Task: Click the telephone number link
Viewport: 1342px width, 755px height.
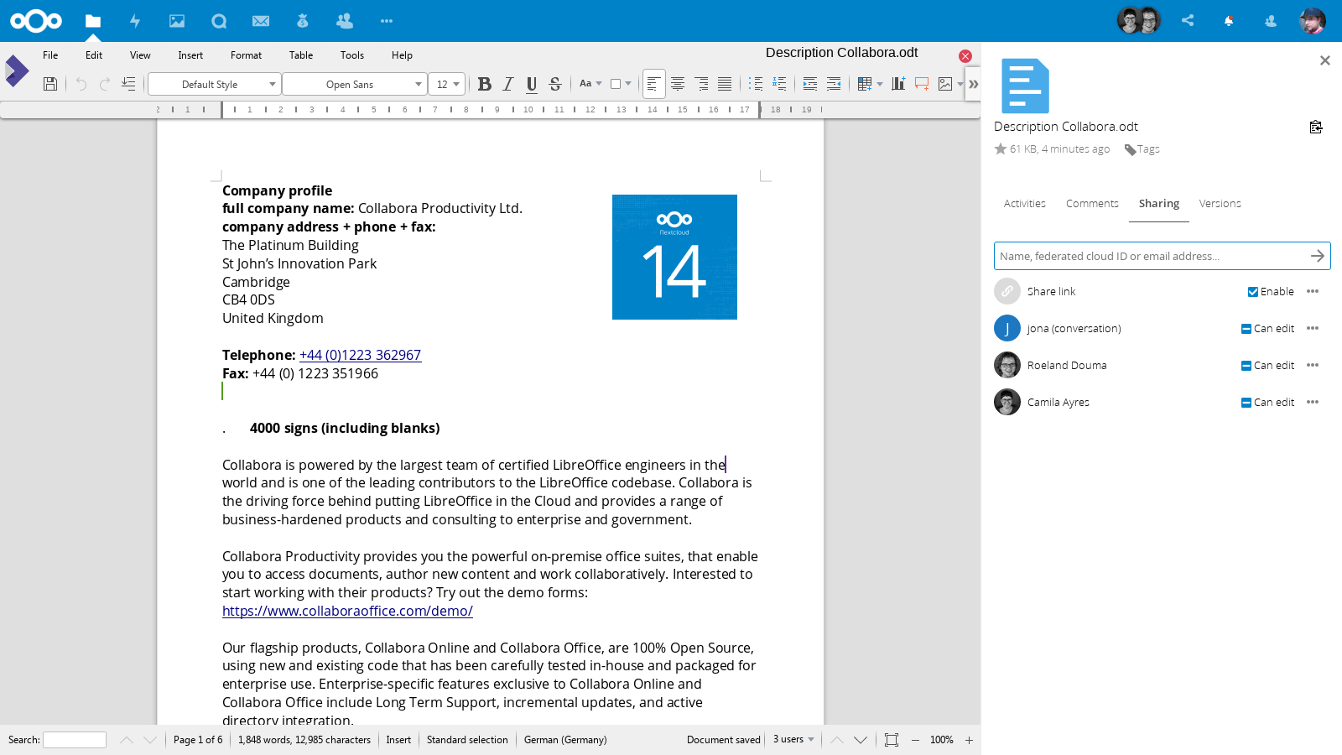Action: tap(360, 355)
